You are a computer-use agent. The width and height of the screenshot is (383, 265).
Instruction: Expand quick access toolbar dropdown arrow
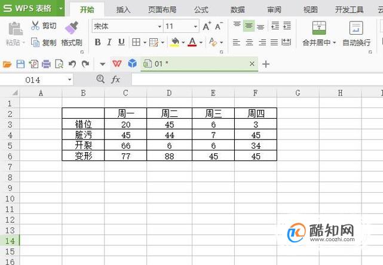[x=103, y=64]
